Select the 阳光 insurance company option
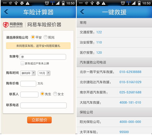152x135 pixels. pos(45,37)
